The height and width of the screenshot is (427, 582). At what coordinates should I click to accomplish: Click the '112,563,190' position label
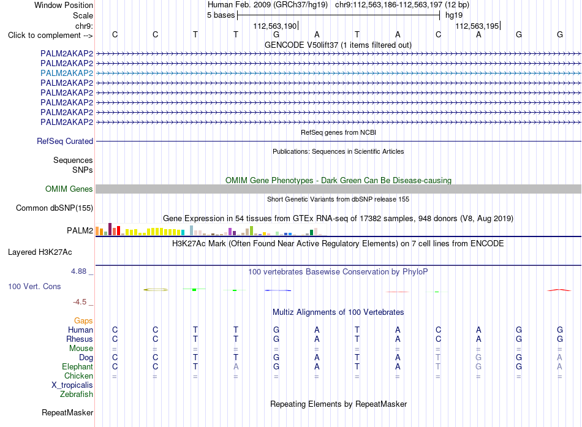click(x=275, y=26)
